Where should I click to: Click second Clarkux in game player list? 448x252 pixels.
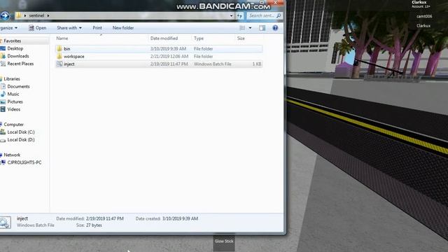[x=423, y=26]
